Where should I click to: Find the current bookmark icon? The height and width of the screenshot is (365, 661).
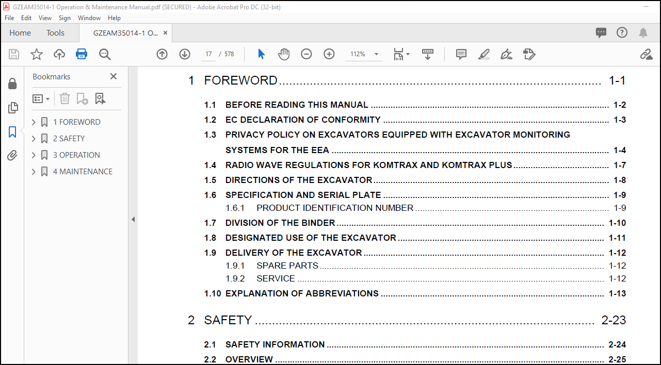[x=100, y=98]
